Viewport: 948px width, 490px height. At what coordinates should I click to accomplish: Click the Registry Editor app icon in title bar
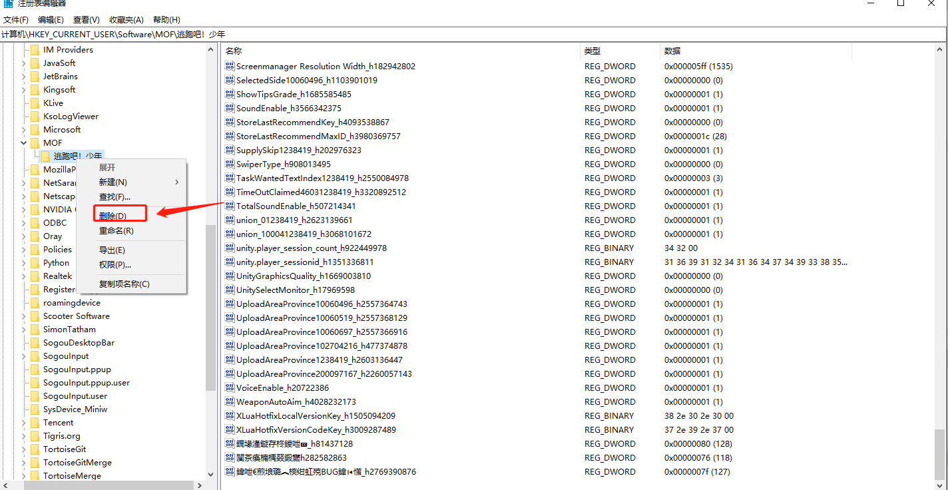[x=8, y=3]
